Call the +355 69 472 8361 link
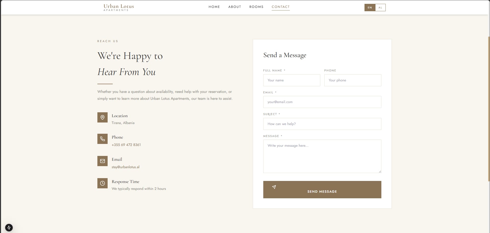The width and height of the screenshot is (490, 233). (126, 145)
